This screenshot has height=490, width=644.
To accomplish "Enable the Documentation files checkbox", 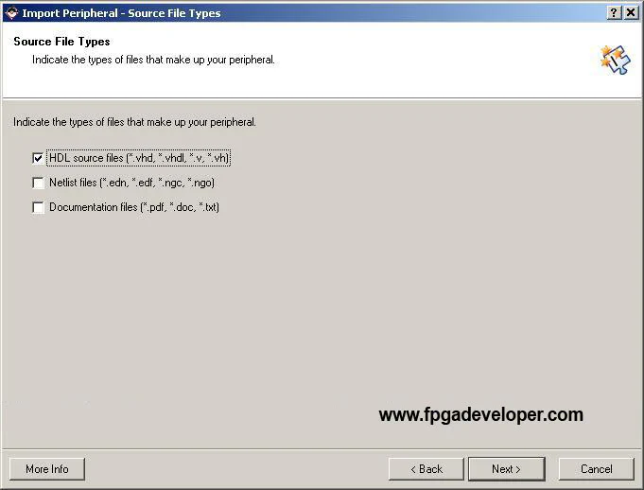I will [x=38, y=207].
